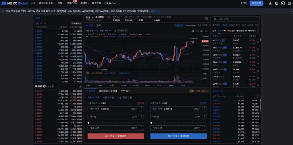Click the chart snapshot icon

point(202,31)
